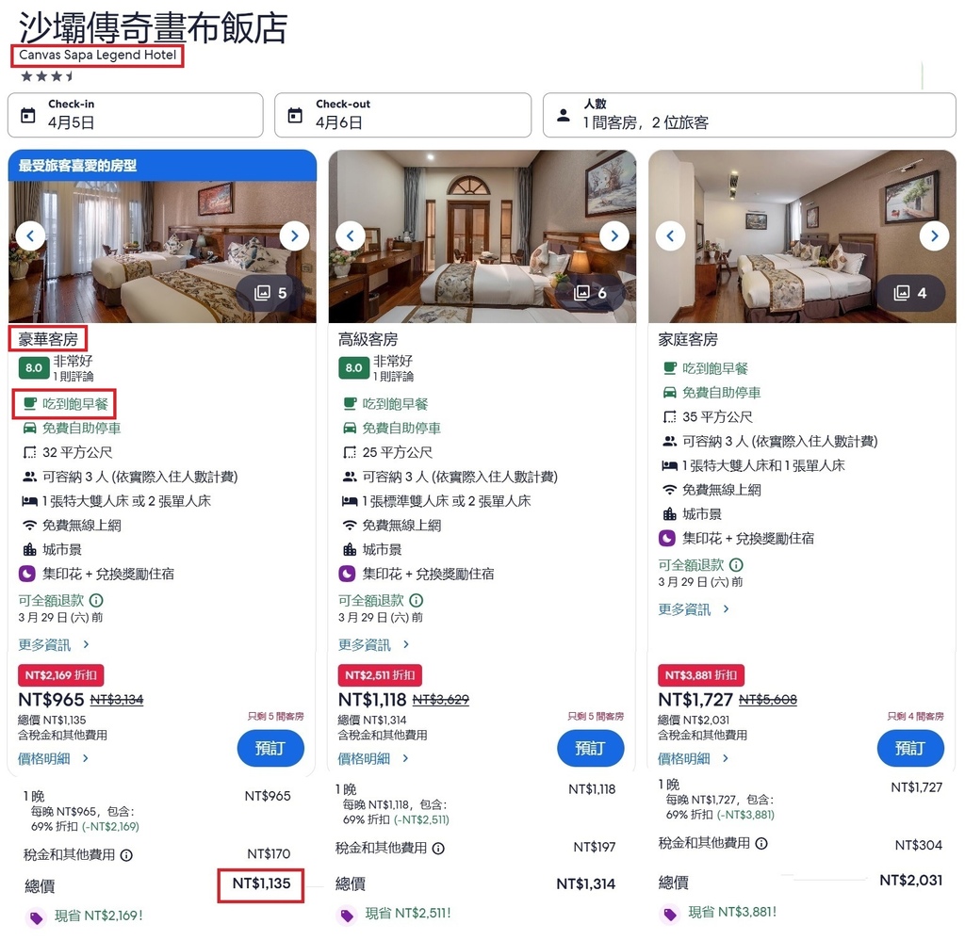The image size is (965, 940).
Task: Open the Check-in date picker
Action: [136, 115]
